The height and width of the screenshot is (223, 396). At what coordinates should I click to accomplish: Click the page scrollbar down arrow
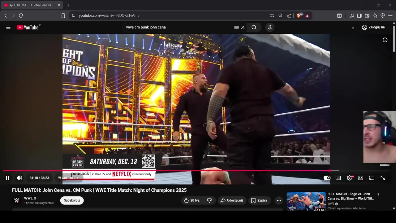pyautogui.click(x=394, y=208)
